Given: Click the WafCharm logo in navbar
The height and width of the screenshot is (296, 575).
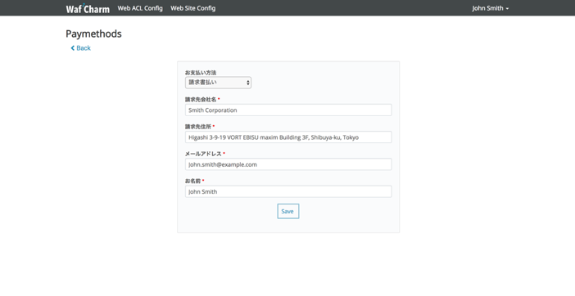Looking at the screenshot, I should tap(88, 8).
